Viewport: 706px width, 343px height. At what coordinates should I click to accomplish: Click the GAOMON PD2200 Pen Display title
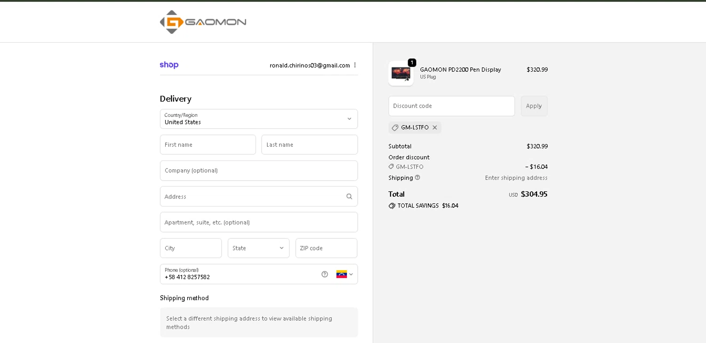pos(460,70)
